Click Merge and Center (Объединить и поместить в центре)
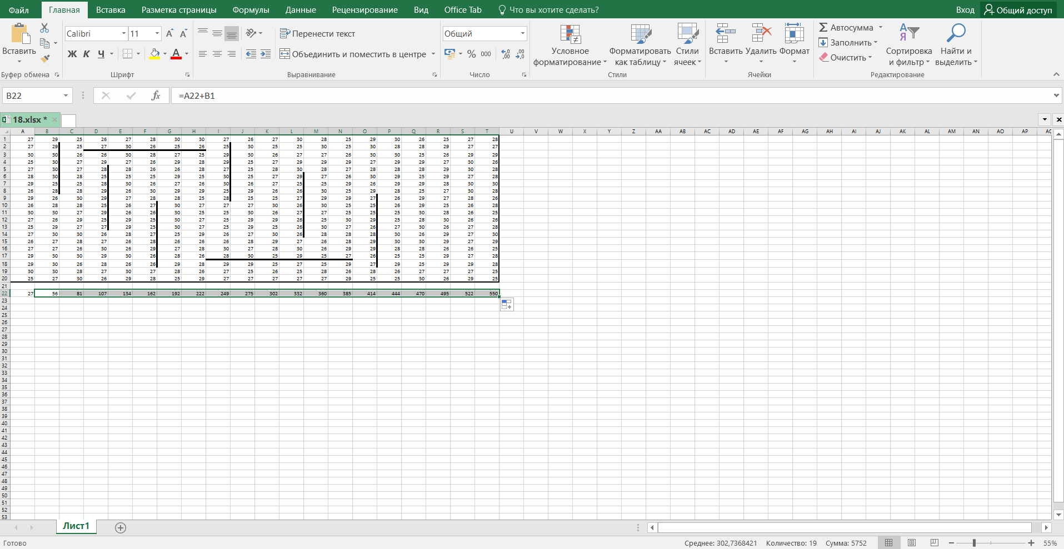This screenshot has height=549, width=1064. [x=353, y=54]
